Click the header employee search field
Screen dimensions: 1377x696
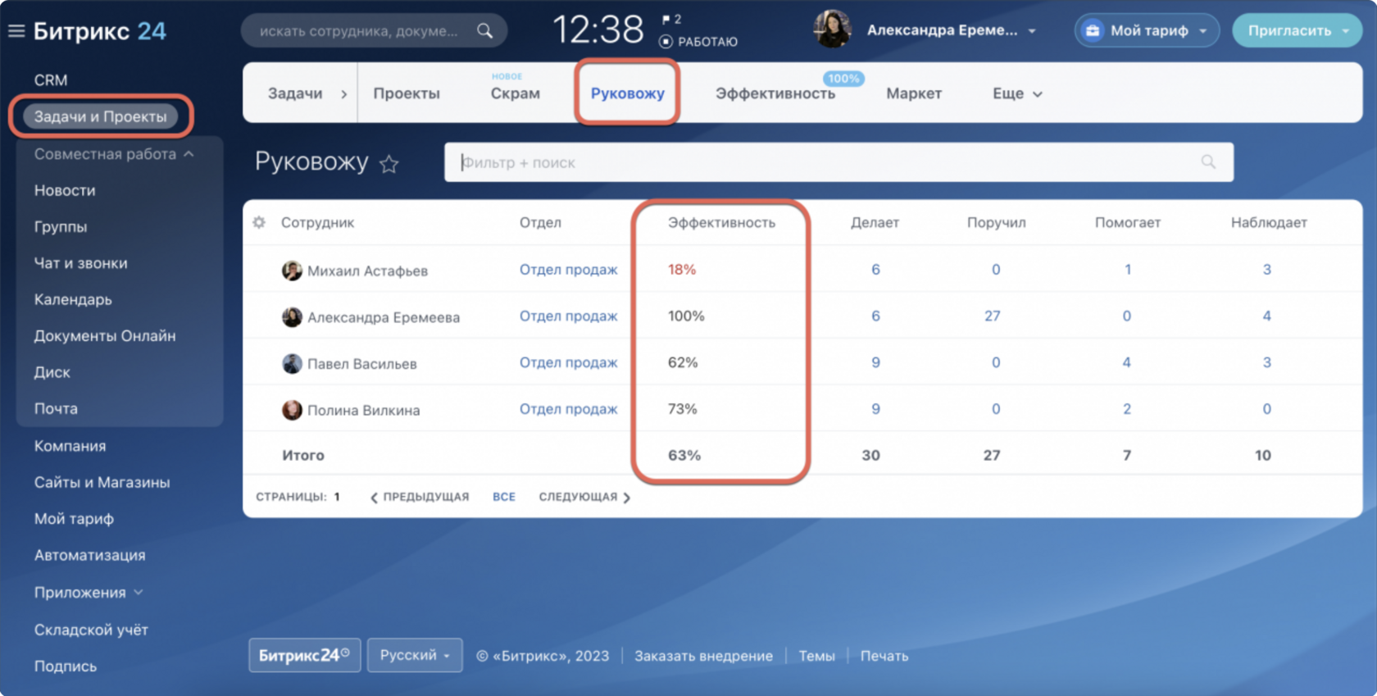374,31
